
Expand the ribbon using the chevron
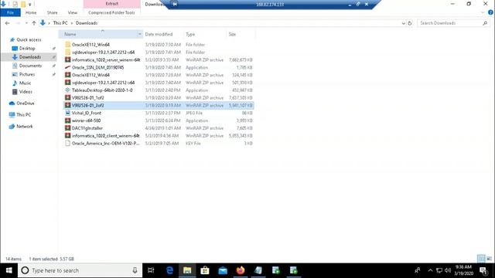[x=483, y=12]
